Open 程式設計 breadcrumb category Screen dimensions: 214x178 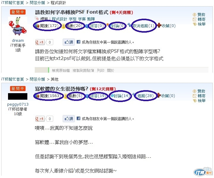coord(58,3)
